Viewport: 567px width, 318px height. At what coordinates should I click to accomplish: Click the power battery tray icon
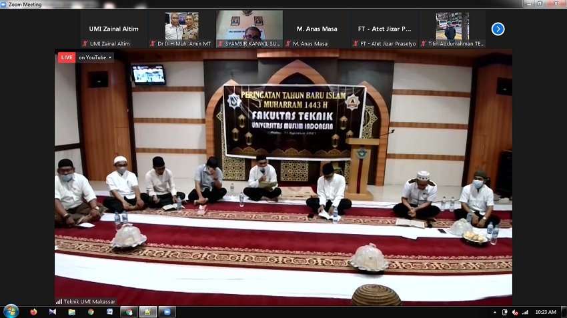505,312
